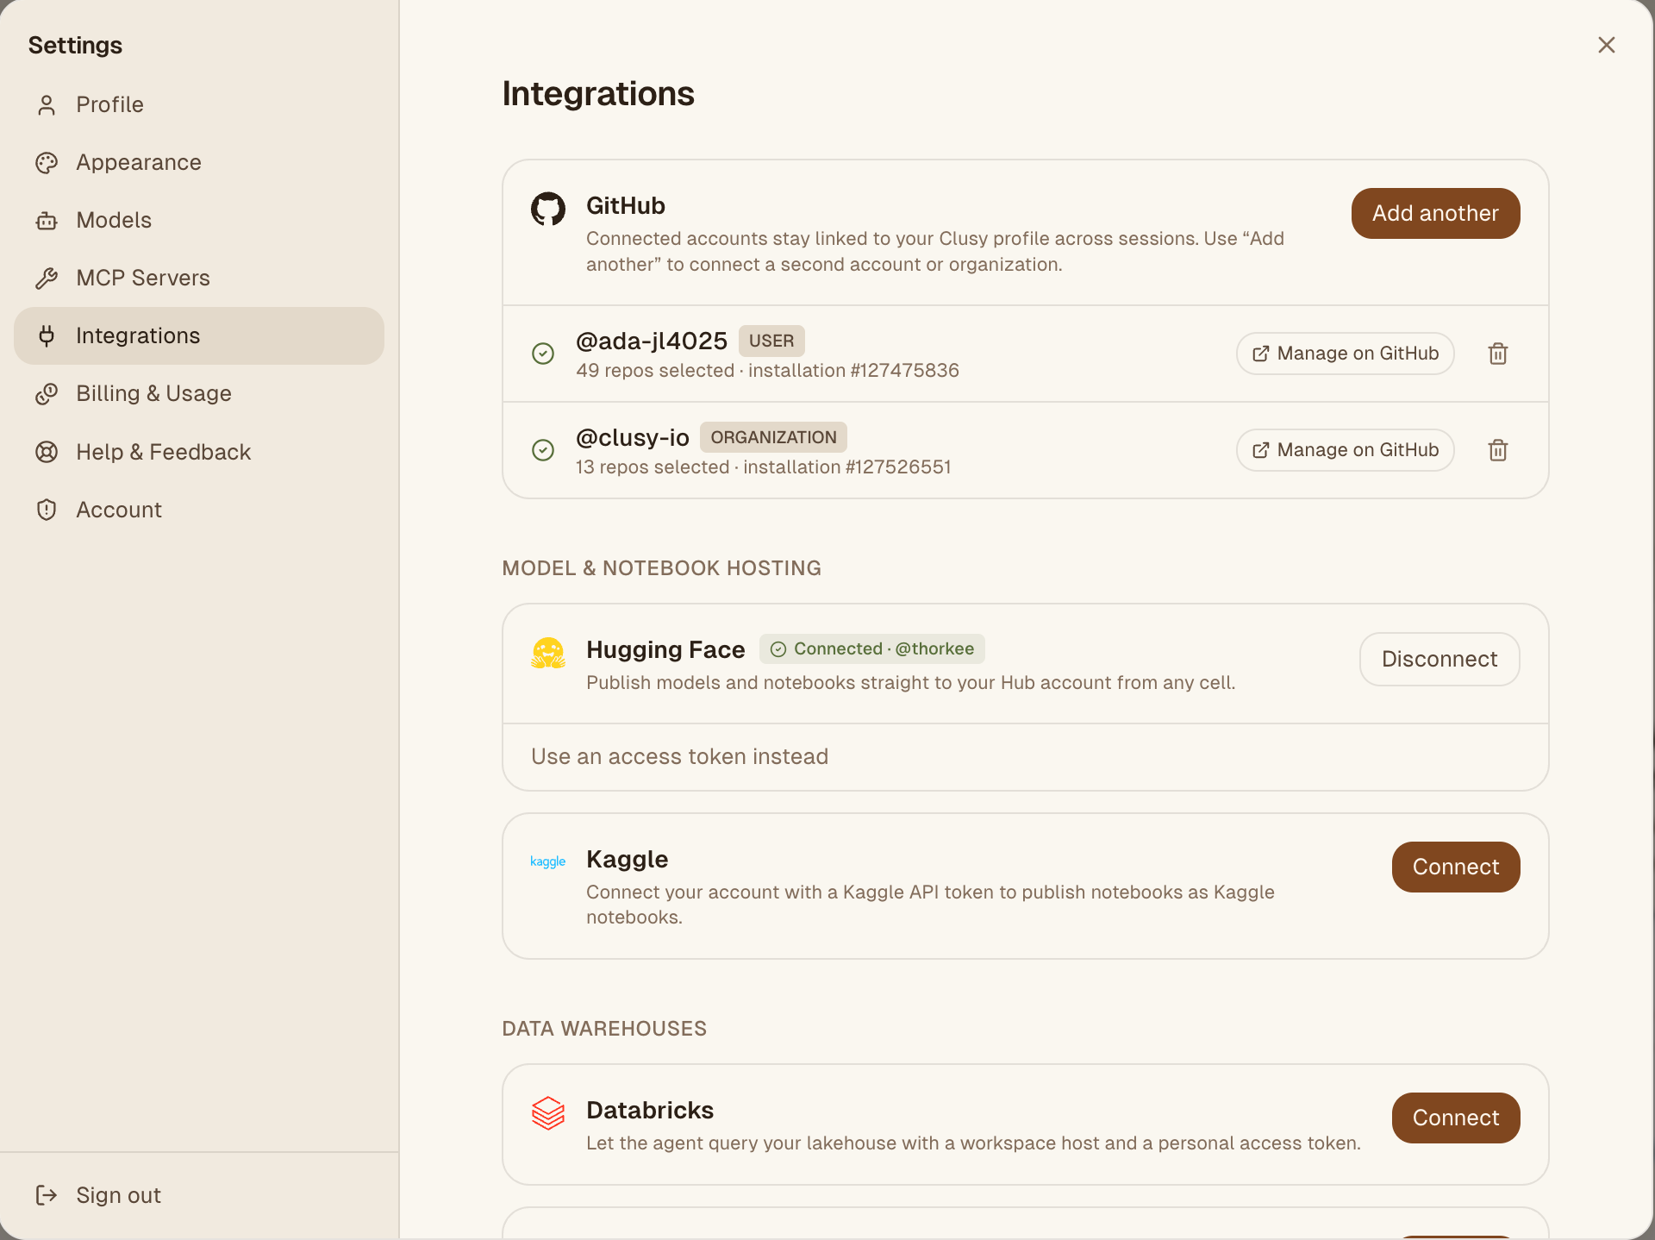
Task: Click the Account shield icon
Action: [x=47, y=510]
